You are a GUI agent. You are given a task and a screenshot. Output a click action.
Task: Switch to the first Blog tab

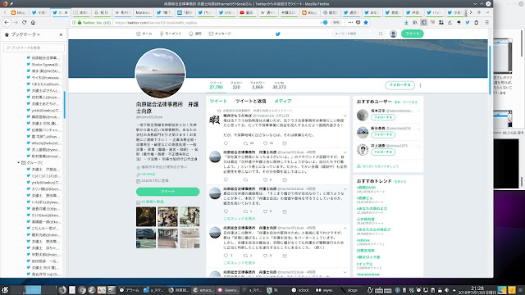pyautogui.click(x=18, y=12)
